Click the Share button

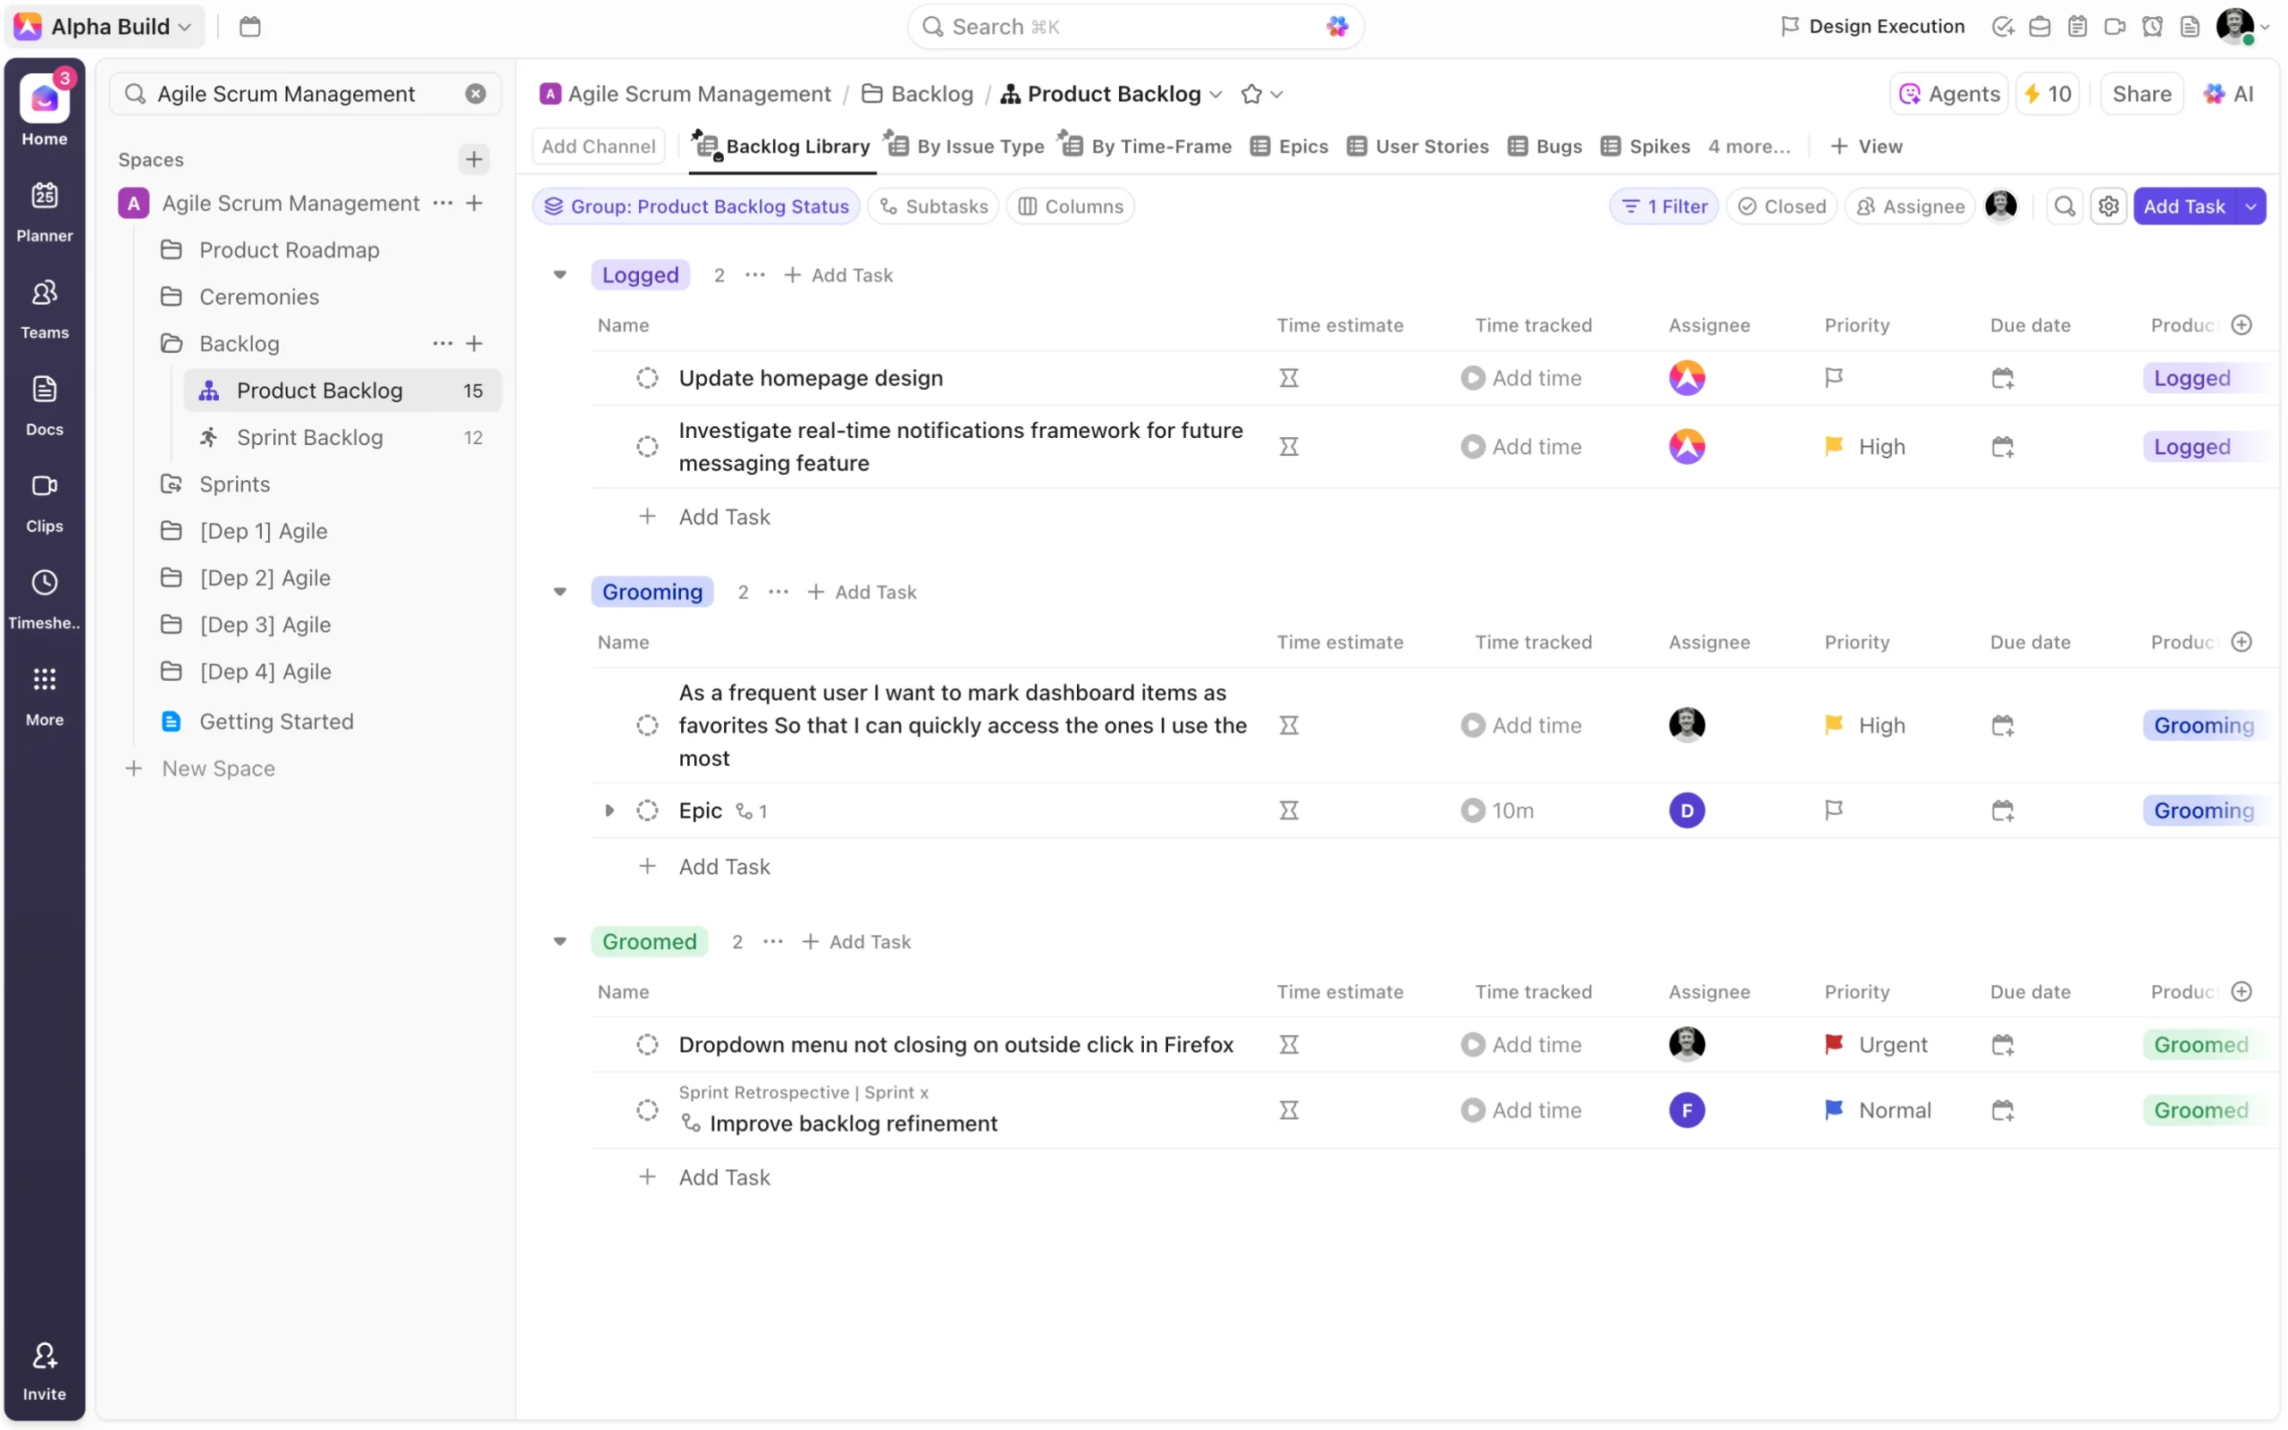(2141, 95)
